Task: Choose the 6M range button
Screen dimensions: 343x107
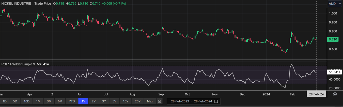Action: pyautogui.click(x=60, y=101)
